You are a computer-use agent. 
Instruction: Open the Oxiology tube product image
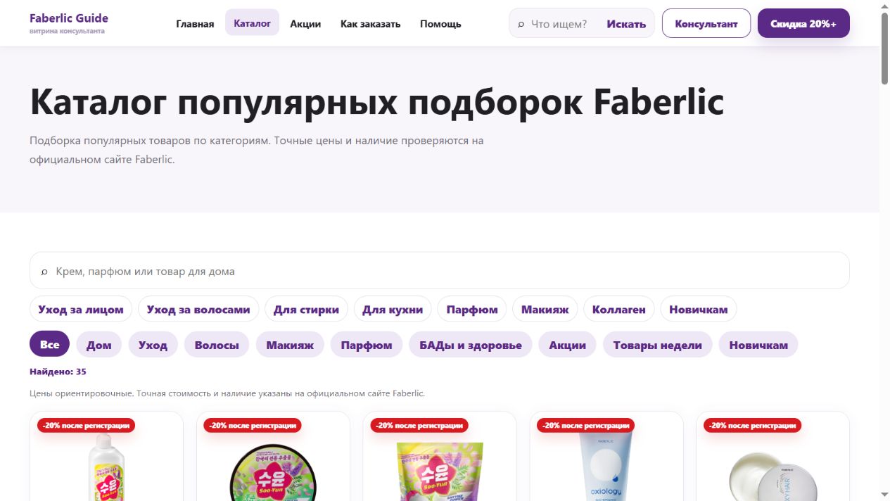[606, 467]
